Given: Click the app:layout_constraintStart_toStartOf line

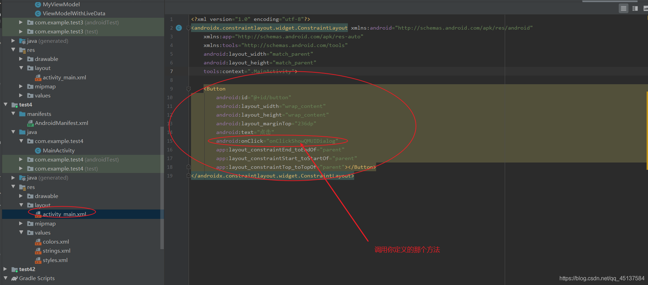Looking at the screenshot, I should click(286, 158).
